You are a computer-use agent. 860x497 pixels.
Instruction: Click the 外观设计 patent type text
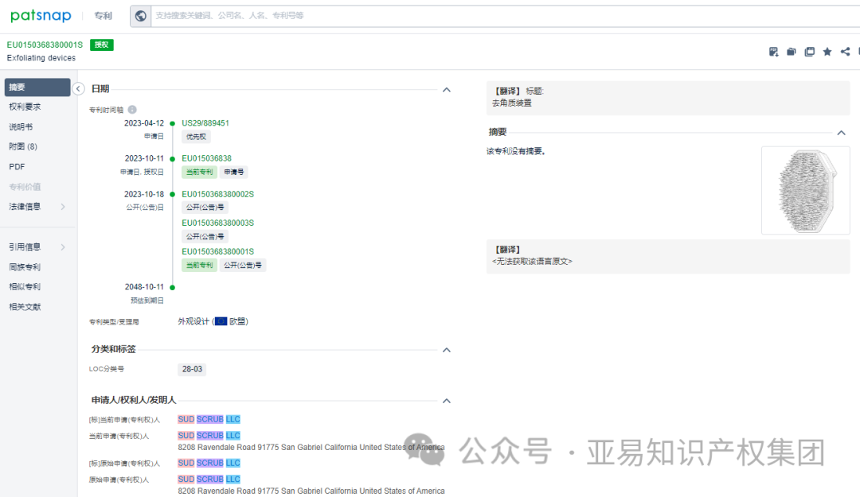tap(193, 321)
